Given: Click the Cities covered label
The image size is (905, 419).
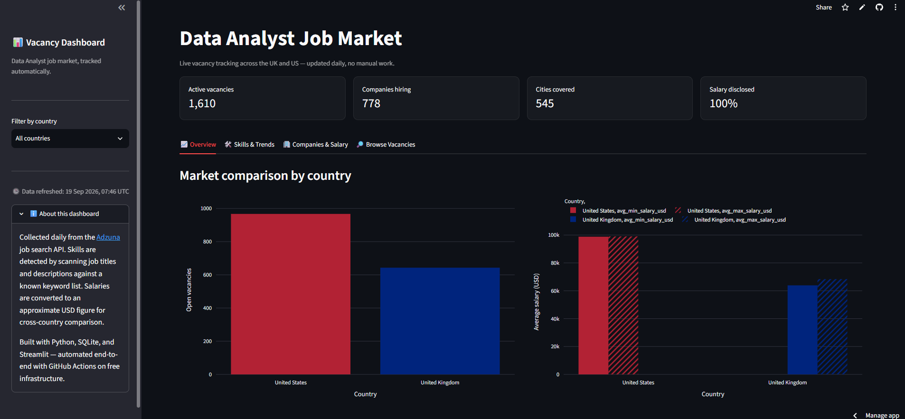Looking at the screenshot, I should click(x=555, y=90).
